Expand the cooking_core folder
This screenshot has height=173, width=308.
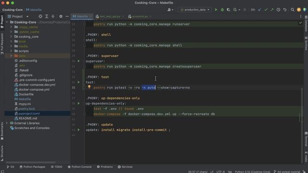coord(11,37)
